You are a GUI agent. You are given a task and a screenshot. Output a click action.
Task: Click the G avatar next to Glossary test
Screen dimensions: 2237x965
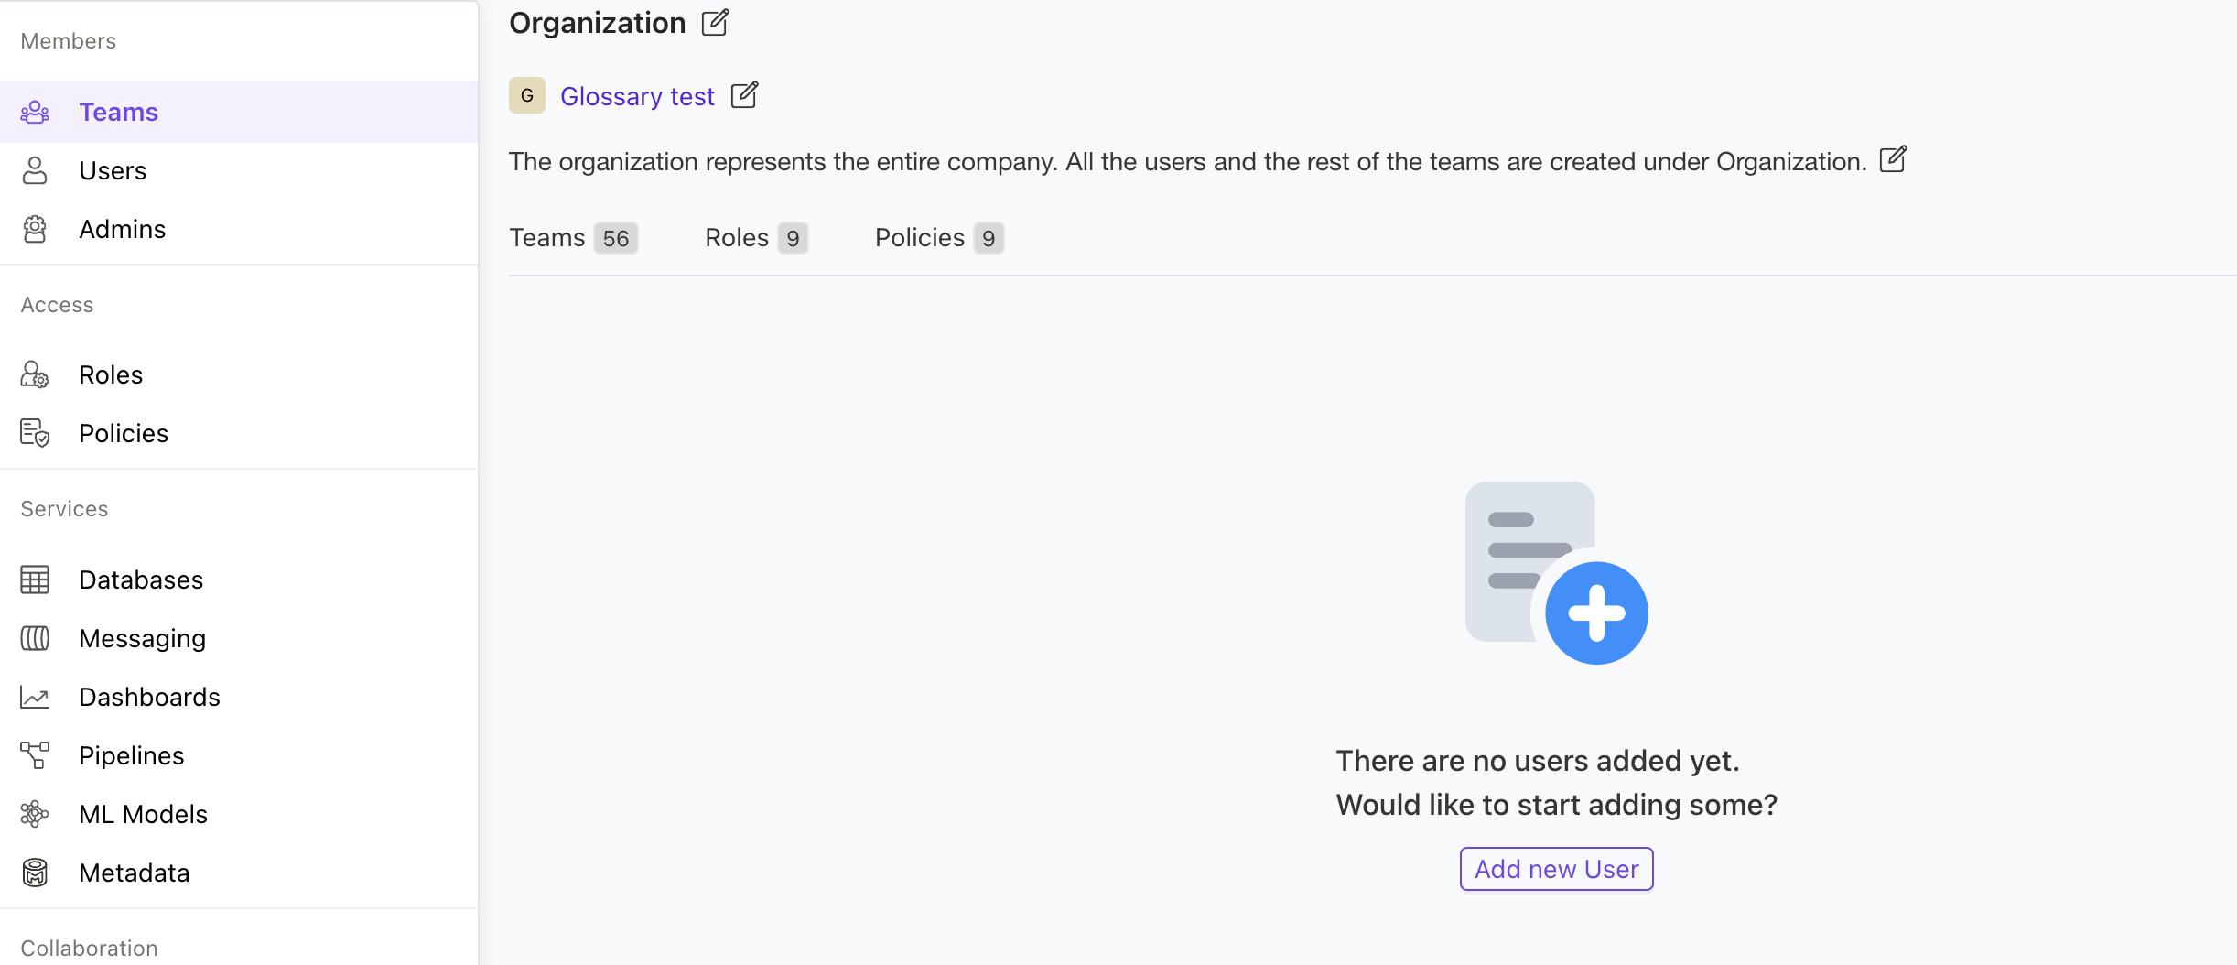pos(526,95)
